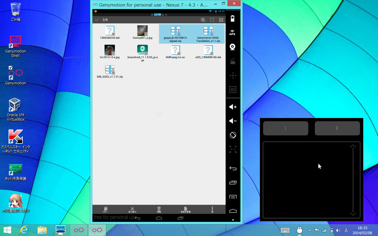Viewport: 378px width, 236px height.
Task: Show hidden system tray icons
Action: tap(309, 230)
